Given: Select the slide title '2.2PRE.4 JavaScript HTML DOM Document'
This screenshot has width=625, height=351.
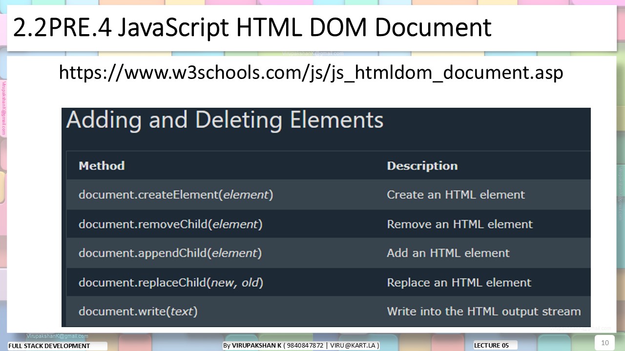Looking at the screenshot, I should point(252,28).
